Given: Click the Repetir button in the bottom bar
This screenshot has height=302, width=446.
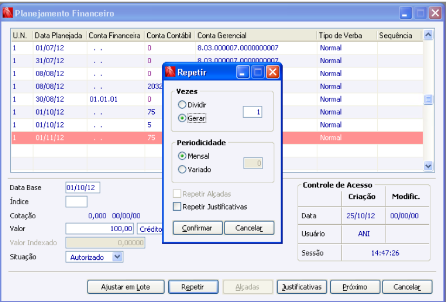Looking at the screenshot, I should point(193,287).
